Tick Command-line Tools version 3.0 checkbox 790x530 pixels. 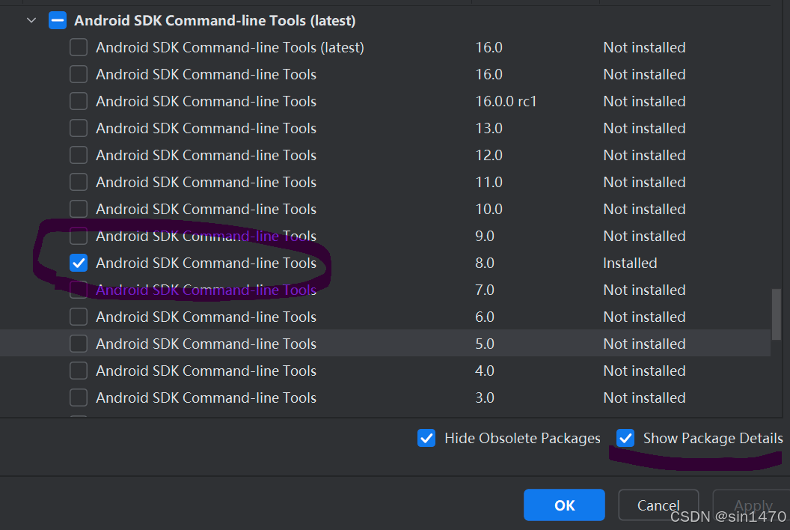tap(79, 397)
